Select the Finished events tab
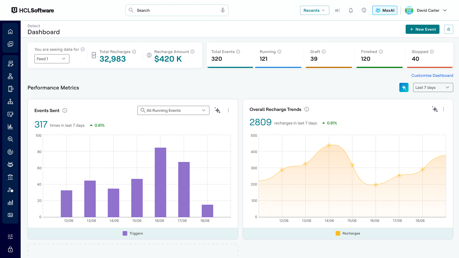The width and height of the screenshot is (459, 258). point(380,55)
